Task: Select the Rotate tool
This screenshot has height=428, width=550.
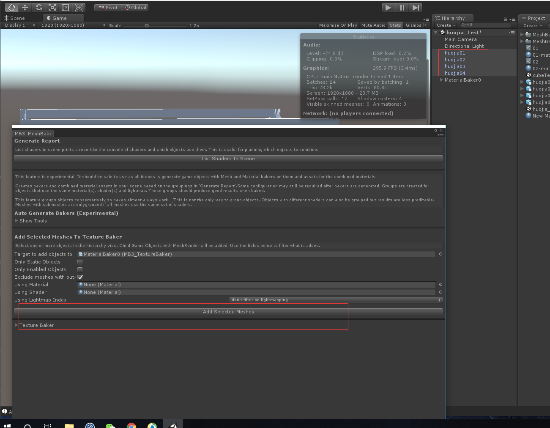Action: click(39, 7)
